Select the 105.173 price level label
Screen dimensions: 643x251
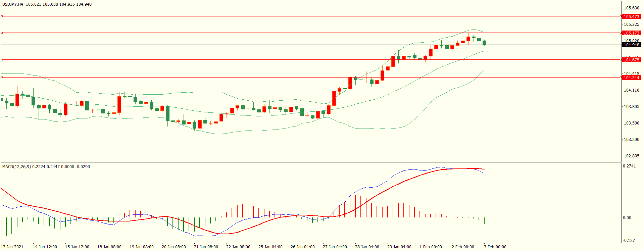tap(631, 33)
